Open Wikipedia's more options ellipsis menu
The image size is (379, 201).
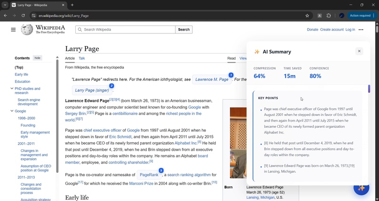pos(361,30)
